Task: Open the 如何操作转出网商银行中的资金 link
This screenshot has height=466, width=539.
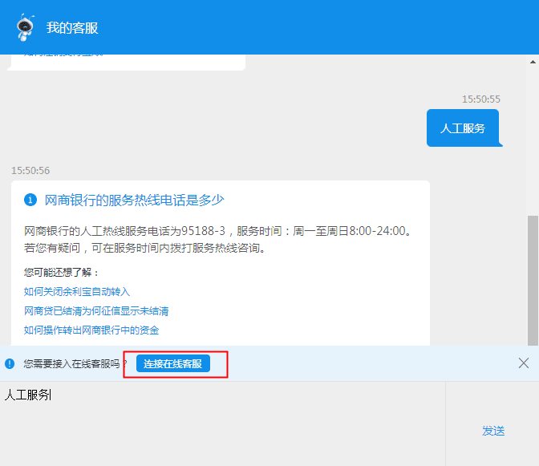Action: point(91,330)
